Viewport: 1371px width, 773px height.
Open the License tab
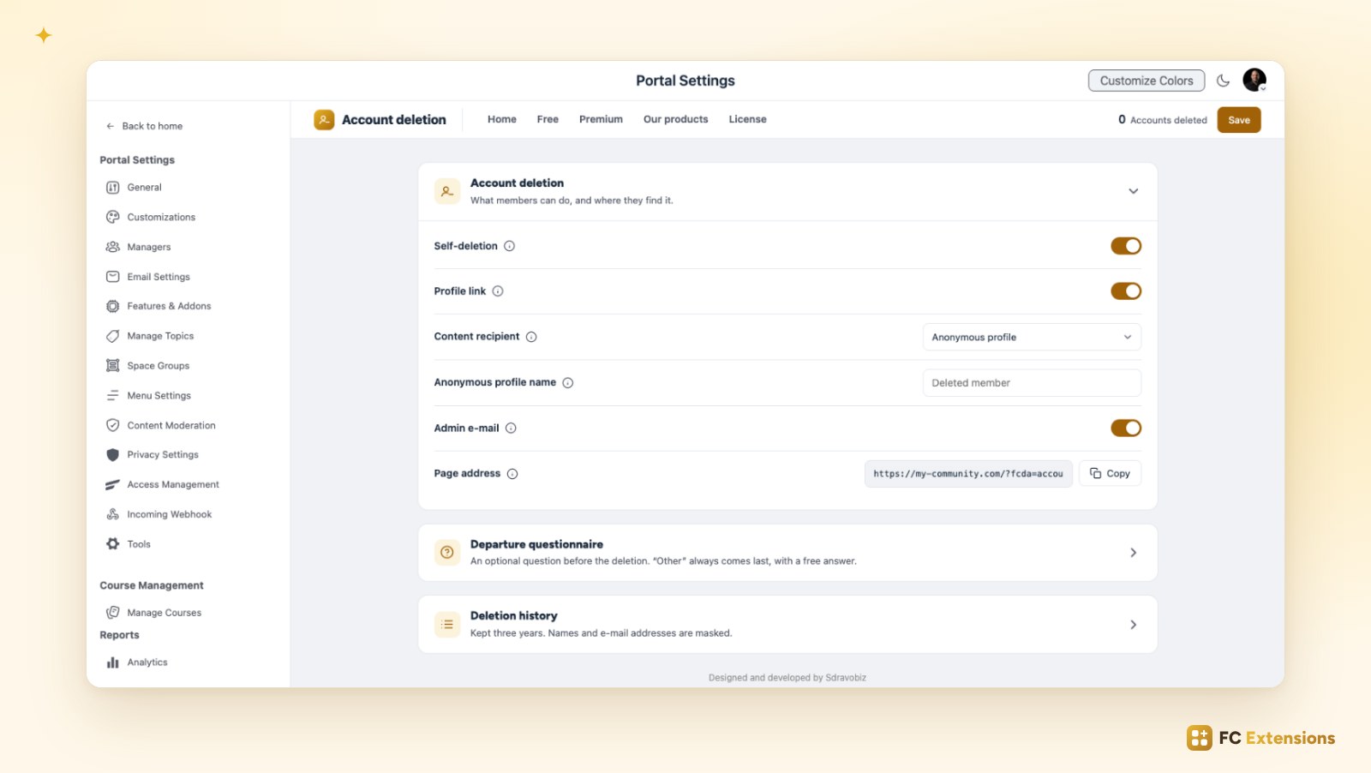(x=748, y=119)
